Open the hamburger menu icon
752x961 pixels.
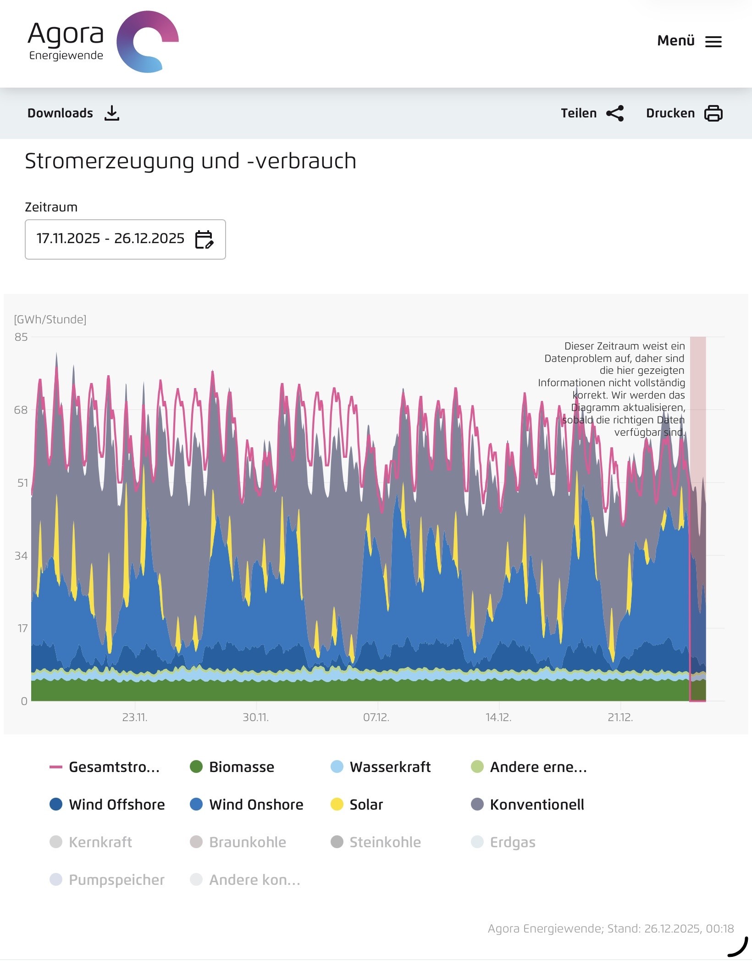713,42
